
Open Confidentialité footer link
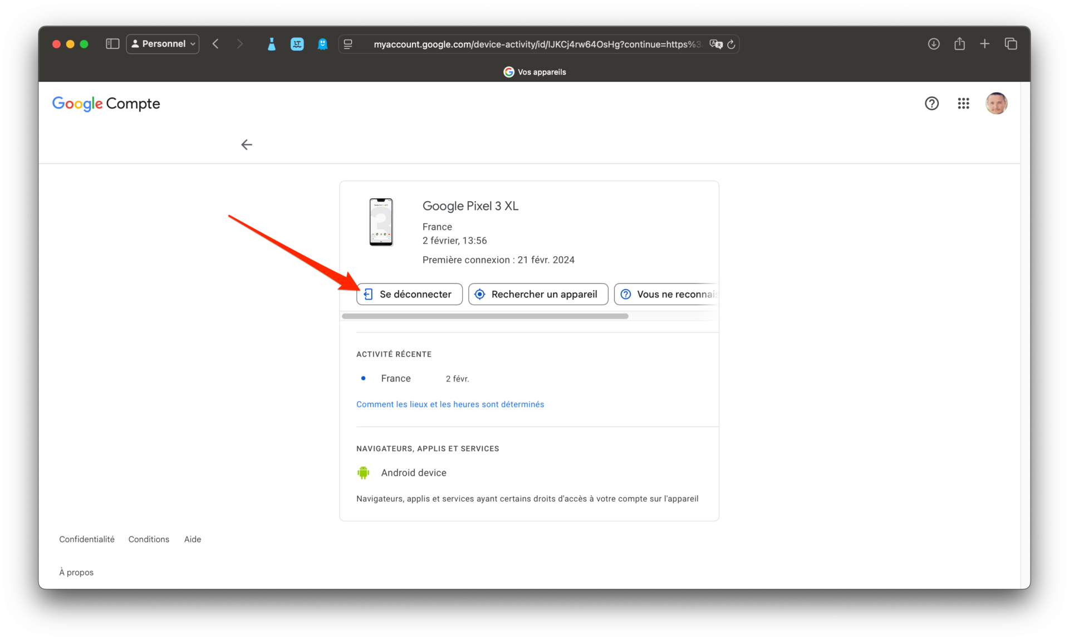pyautogui.click(x=87, y=539)
